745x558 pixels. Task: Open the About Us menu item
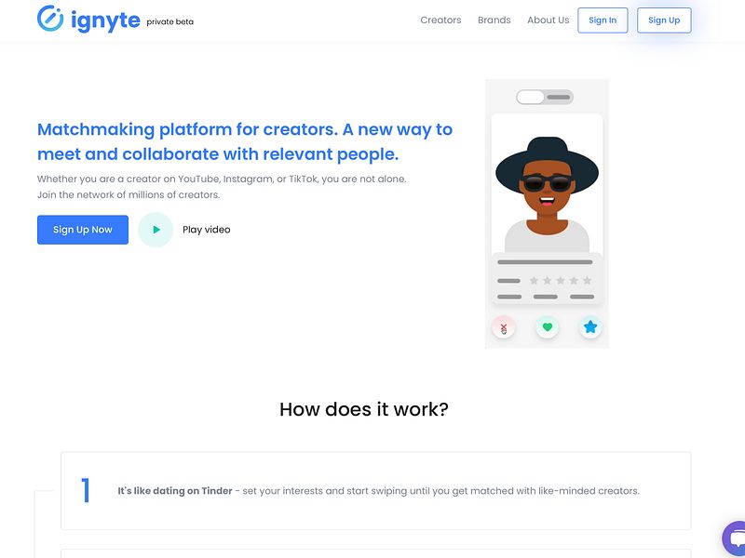548,20
